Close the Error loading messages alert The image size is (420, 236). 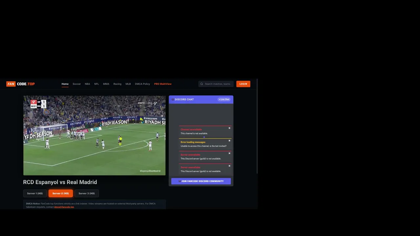click(x=229, y=141)
